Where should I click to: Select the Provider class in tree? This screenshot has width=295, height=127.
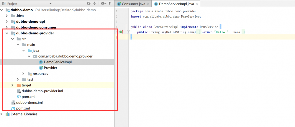click(x=51, y=68)
